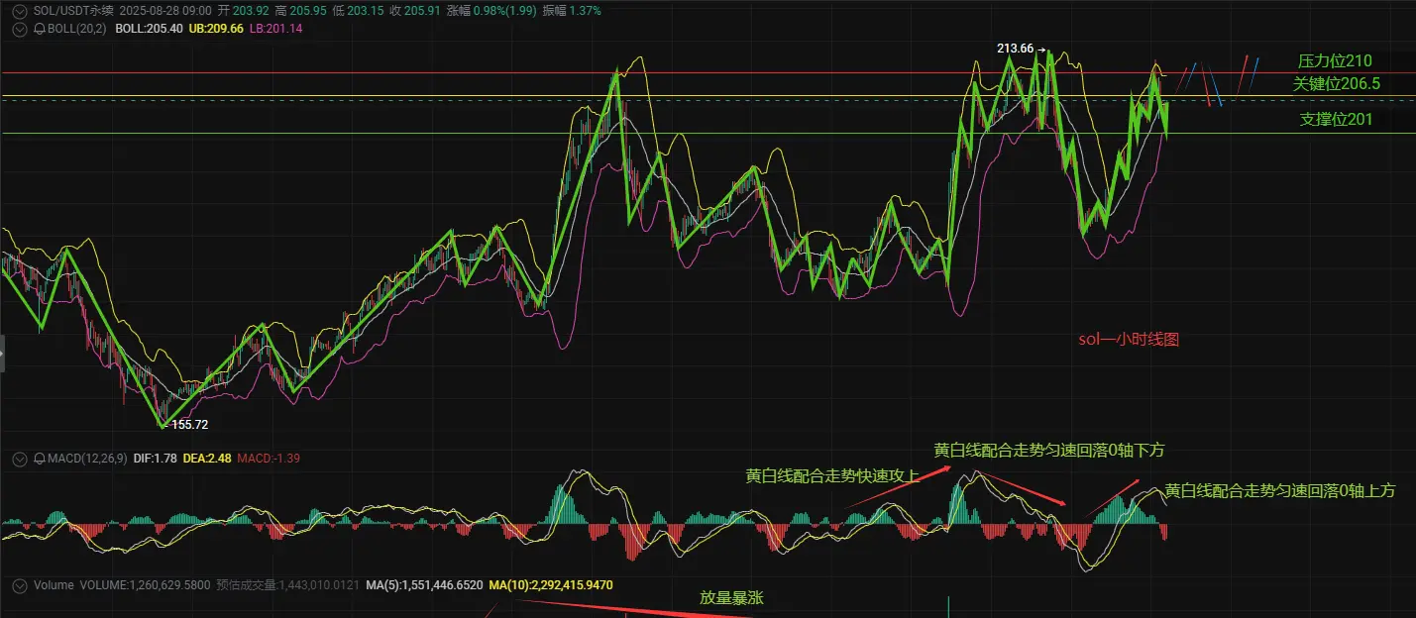
Task: Click the 预估成交量 estimated volume reading
Action: 287,585
